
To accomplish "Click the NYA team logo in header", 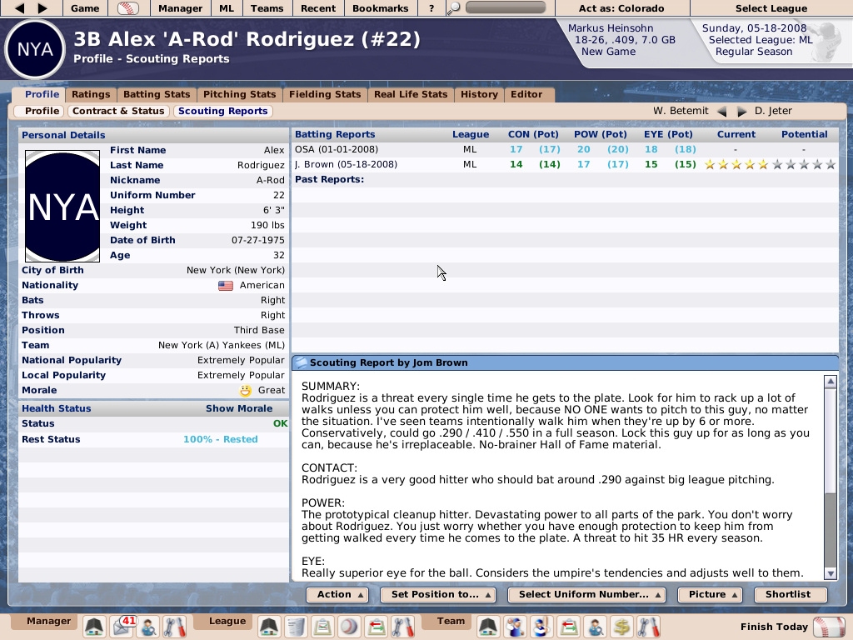I will coord(35,49).
